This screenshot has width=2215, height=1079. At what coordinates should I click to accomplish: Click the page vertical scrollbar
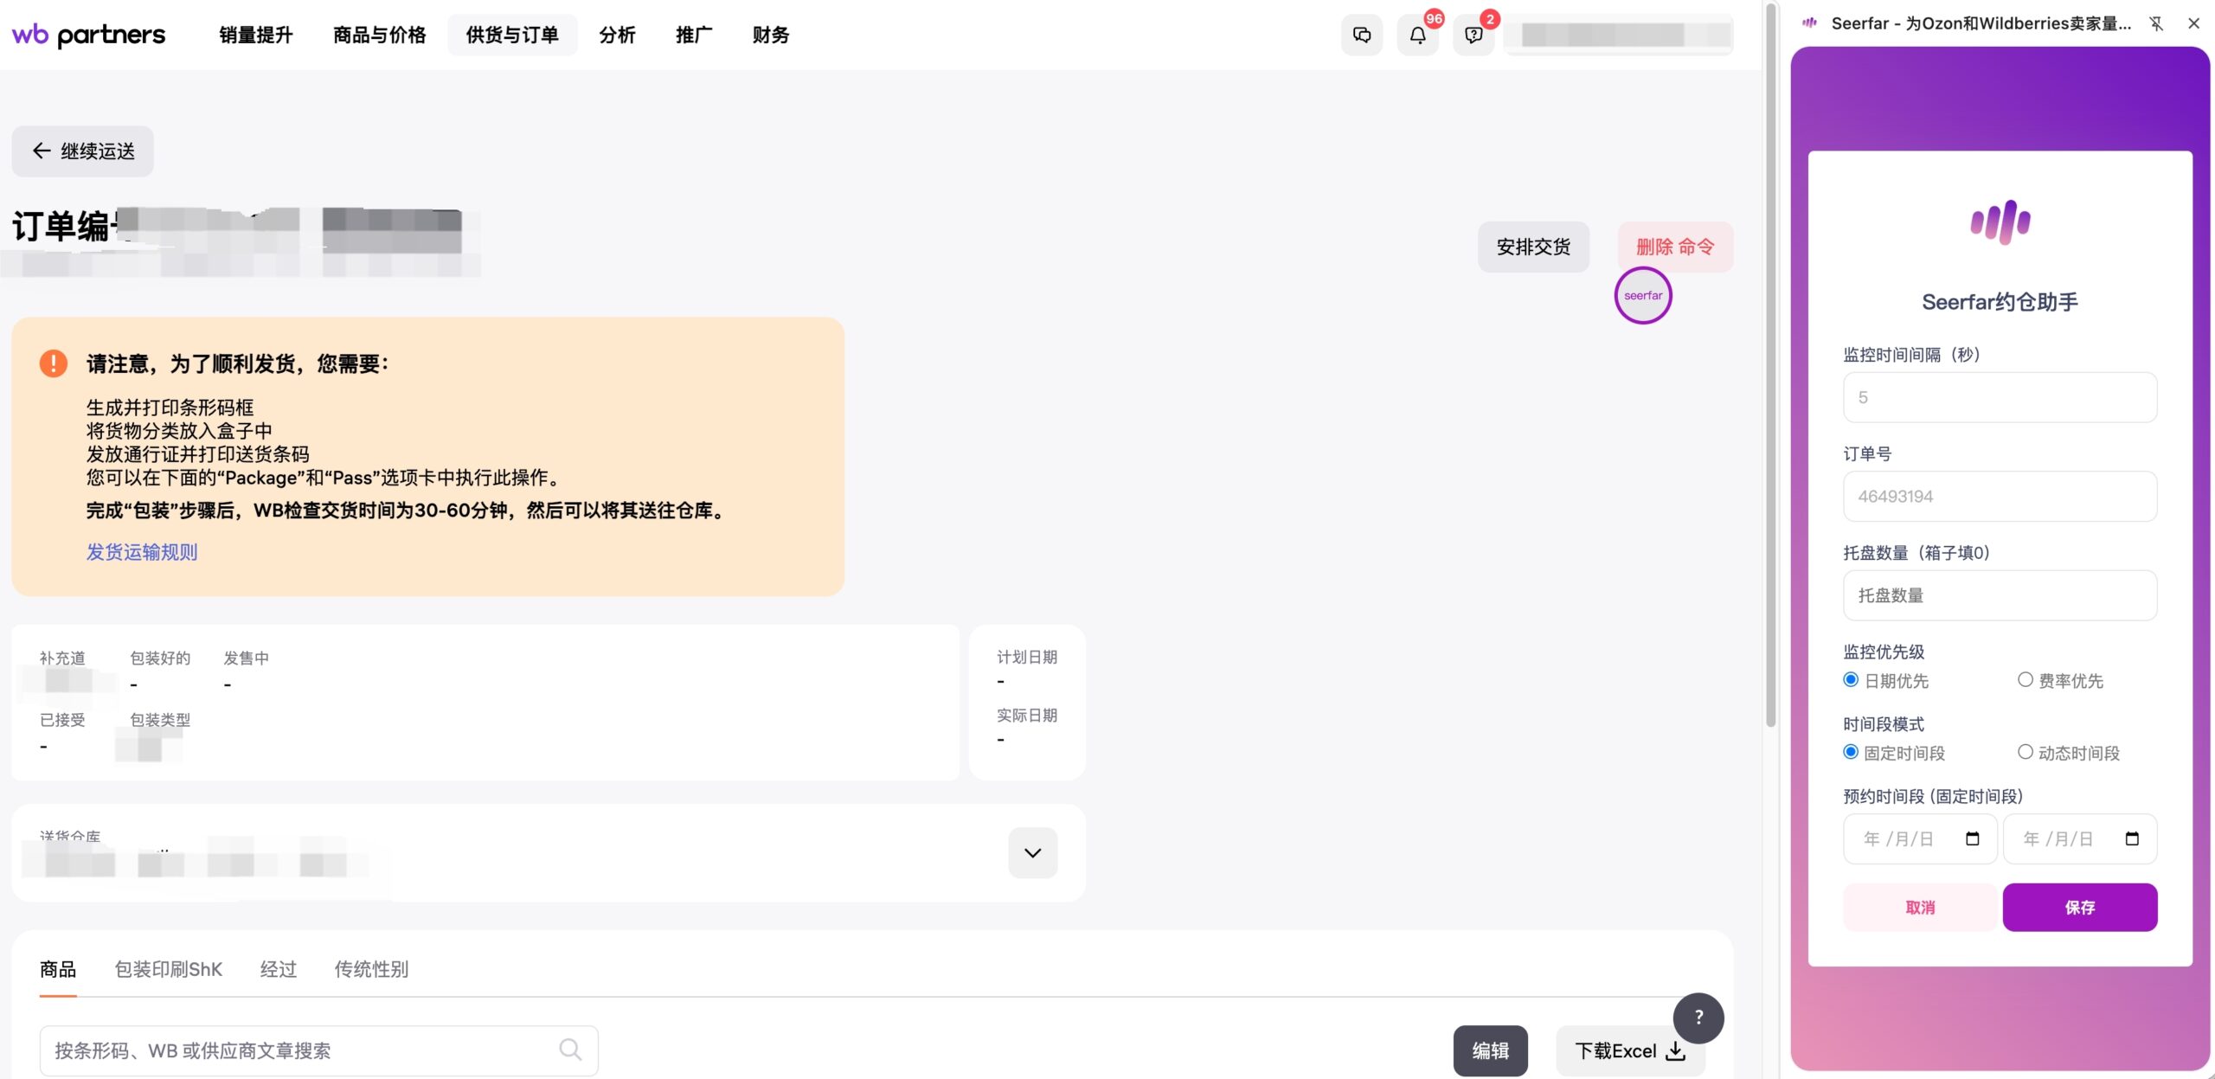(x=1770, y=363)
